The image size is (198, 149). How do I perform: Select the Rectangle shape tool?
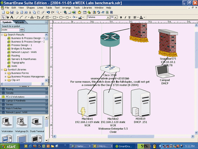pyautogui.click(x=54, y=17)
